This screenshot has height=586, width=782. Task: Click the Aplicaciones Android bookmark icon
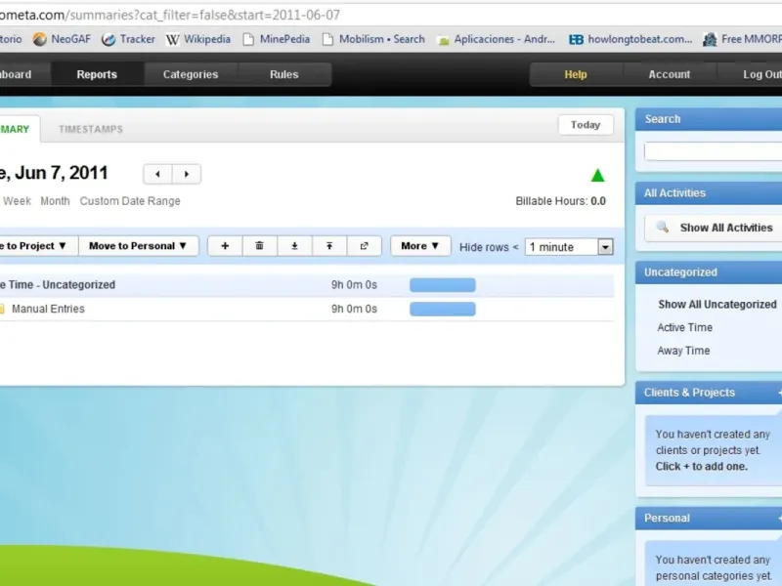click(x=443, y=40)
